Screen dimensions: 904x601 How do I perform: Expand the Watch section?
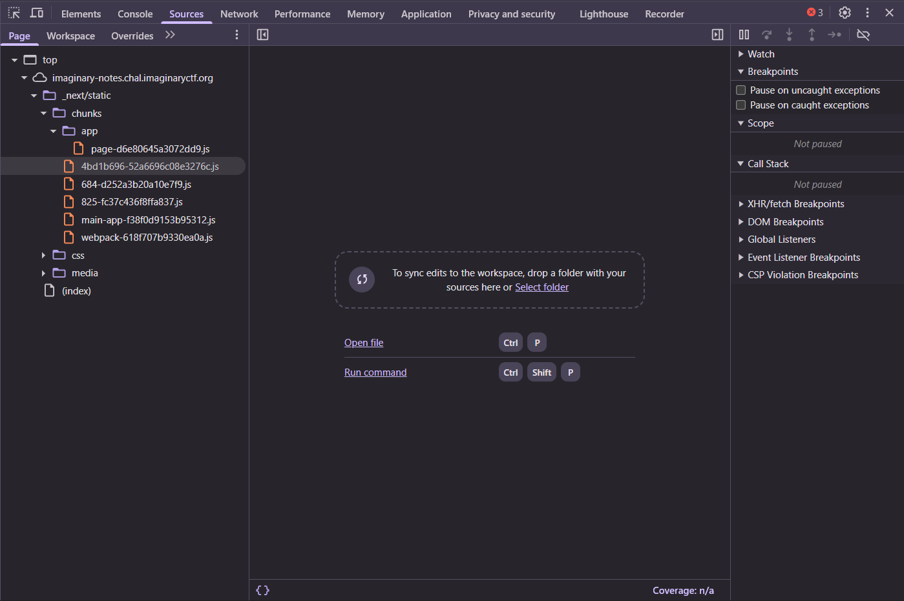pos(761,54)
